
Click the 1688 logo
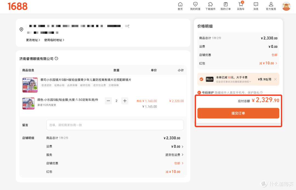[18, 6]
